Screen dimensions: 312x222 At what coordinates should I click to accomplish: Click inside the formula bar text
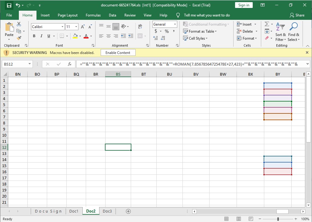coord(189,64)
